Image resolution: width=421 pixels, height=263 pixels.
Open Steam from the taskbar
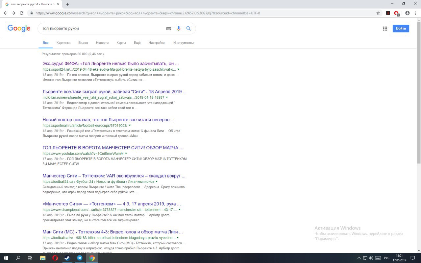(67, 258)
